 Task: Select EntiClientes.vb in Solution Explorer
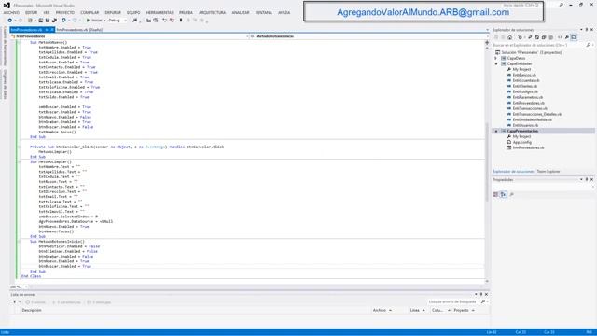525,86
